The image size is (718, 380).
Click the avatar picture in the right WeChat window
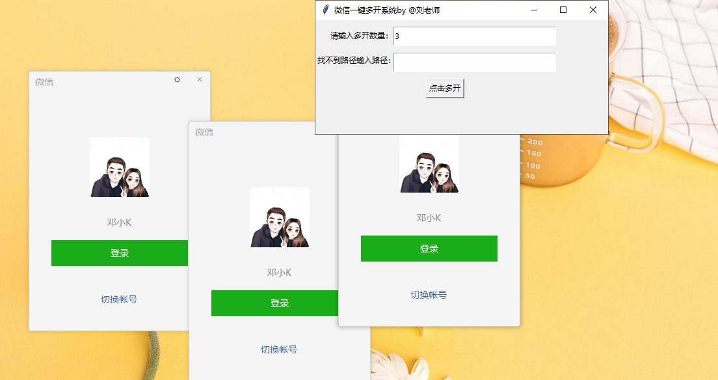pos(429,163)
